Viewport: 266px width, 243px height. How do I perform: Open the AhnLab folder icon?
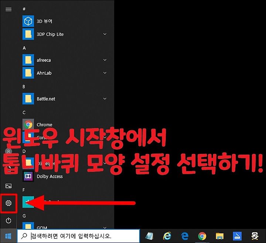tap(28, 73)
